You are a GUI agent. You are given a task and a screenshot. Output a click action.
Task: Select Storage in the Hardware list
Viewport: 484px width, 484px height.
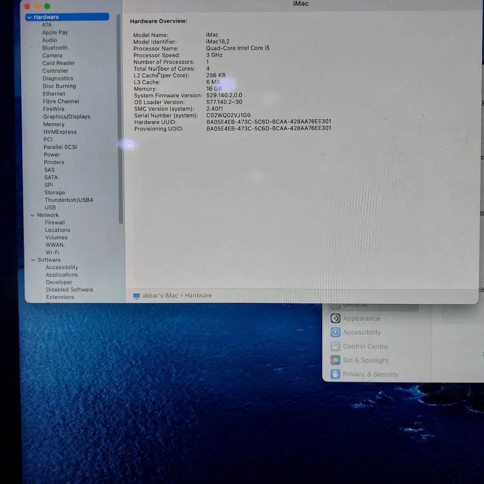55,193
